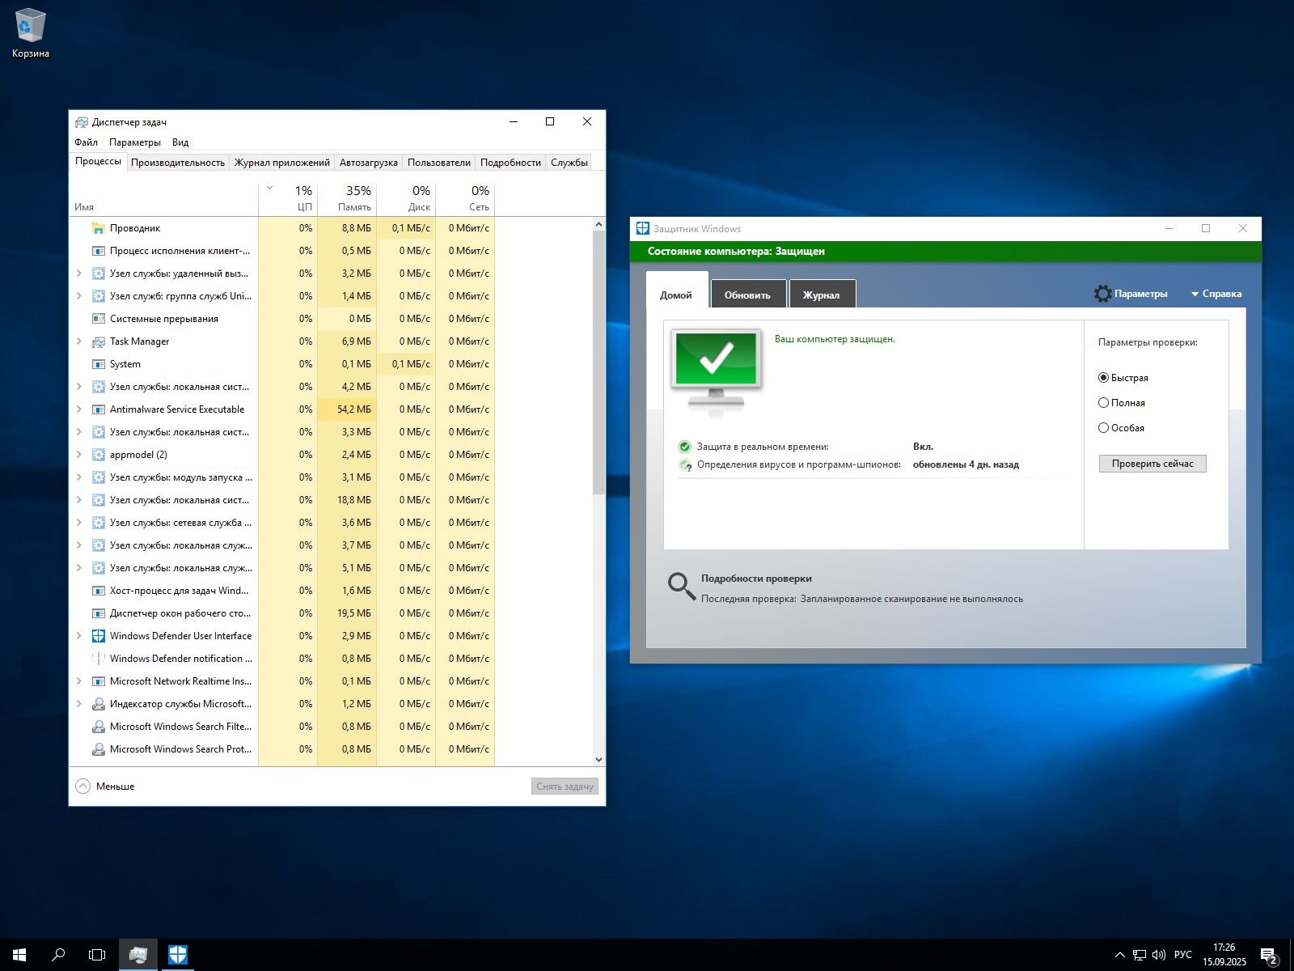This screenshot has height=971, width=1294.
Task: Select the Custom scan radio option
Action: pos(1103,428)
